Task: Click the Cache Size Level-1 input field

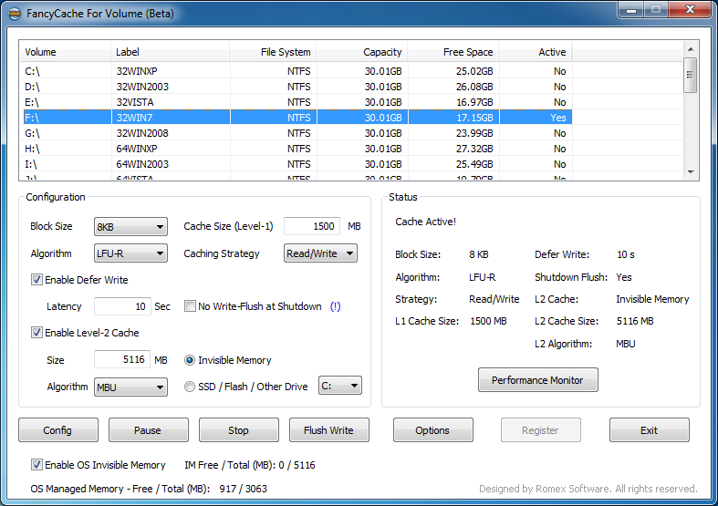Action: tap(311, 226)
